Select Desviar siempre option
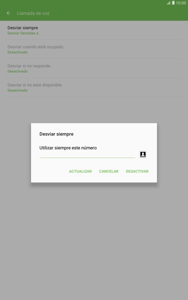Image resolution: width=188 pixels, height=300 pixels. click(94, 30)
